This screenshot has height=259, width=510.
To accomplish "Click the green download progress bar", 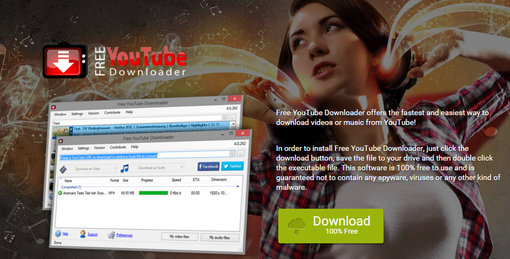I will pos(153,193).
